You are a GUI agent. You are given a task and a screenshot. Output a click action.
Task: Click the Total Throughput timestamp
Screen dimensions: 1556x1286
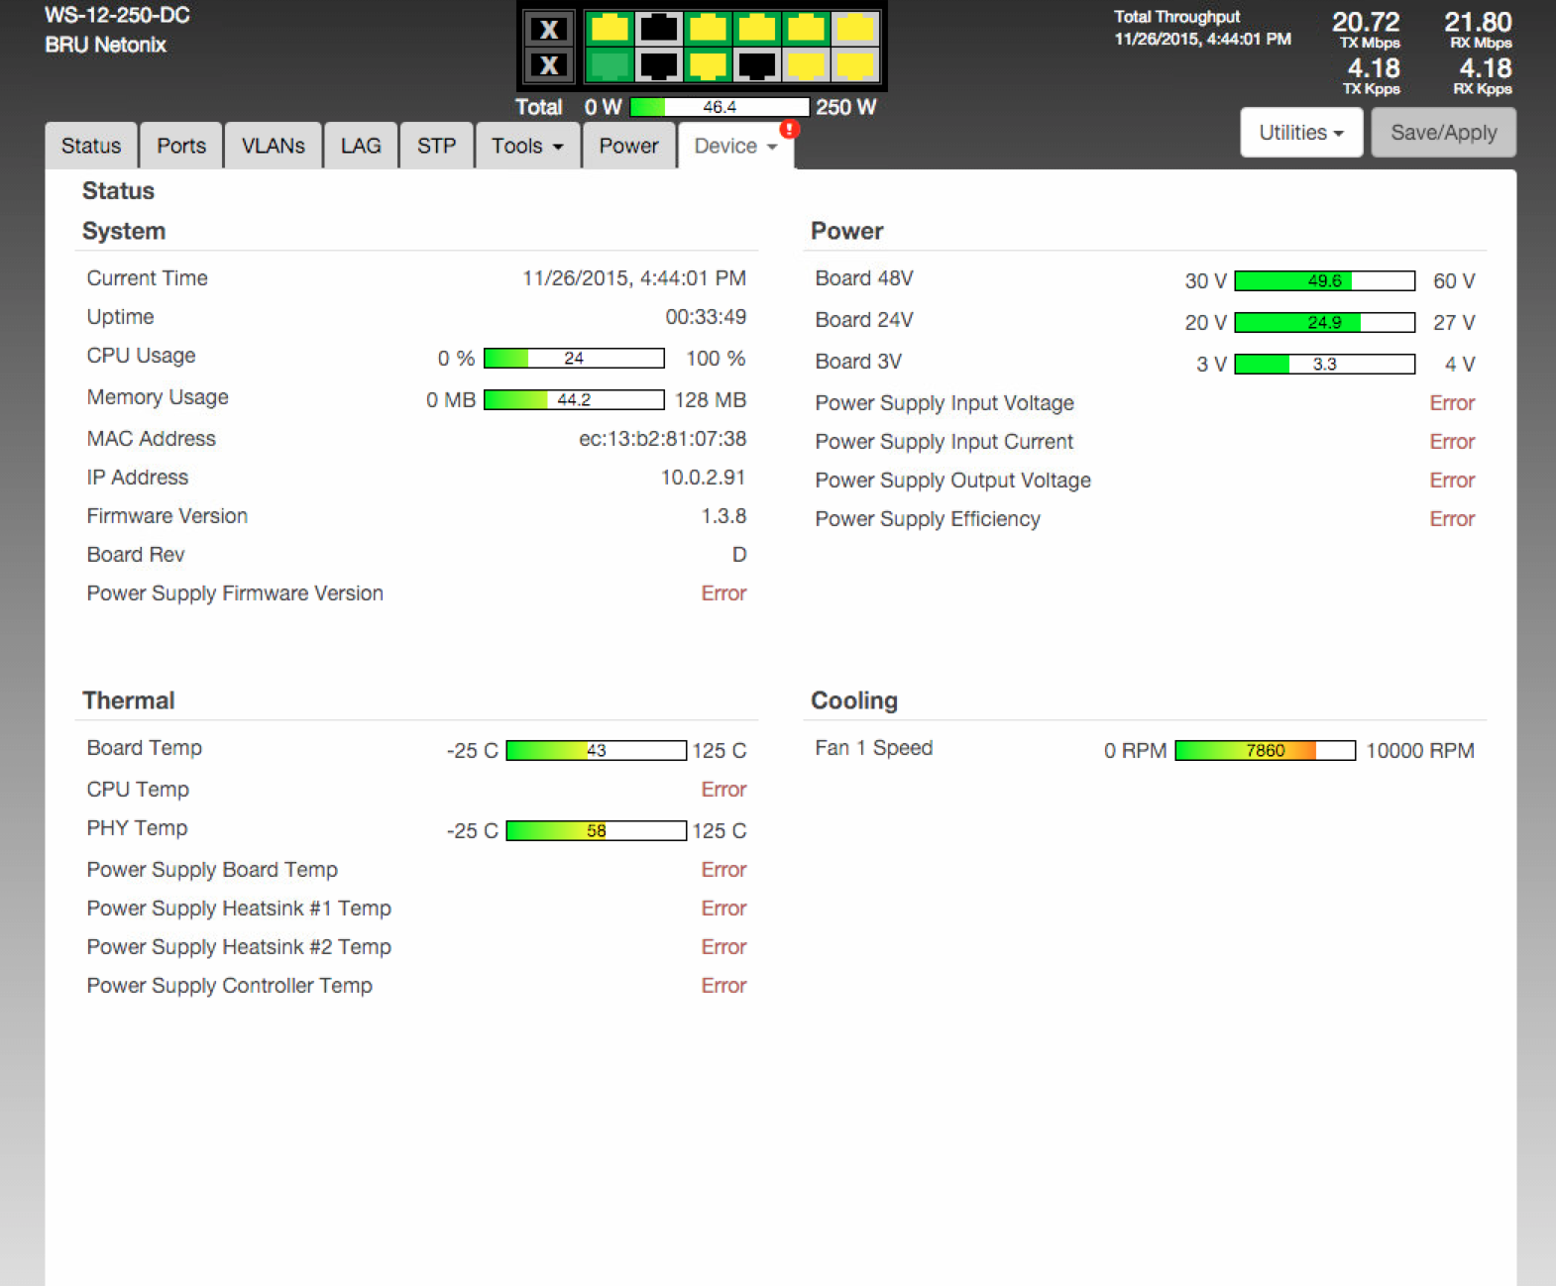[x=1202, y=39]
